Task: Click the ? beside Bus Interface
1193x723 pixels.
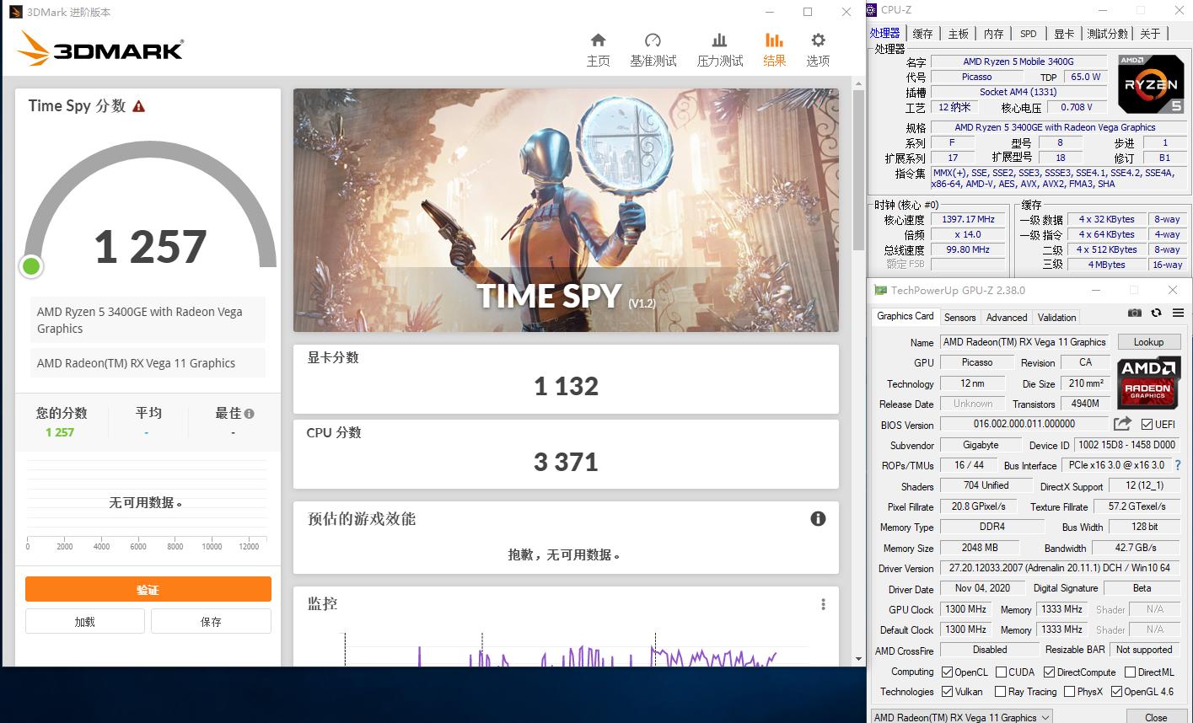Action: click(1178, 465)
